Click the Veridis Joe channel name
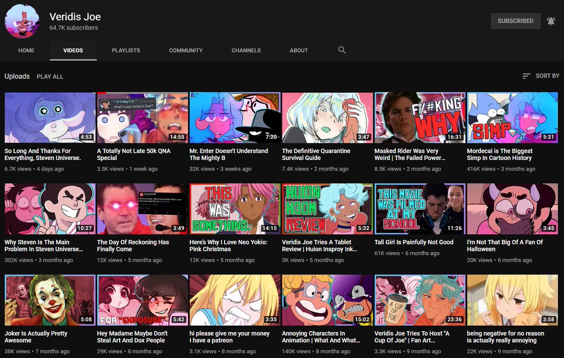The width and height of the screenshot is (564, 358). tap(75, 17)
